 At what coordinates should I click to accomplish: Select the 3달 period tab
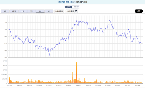tap(31, 11)
